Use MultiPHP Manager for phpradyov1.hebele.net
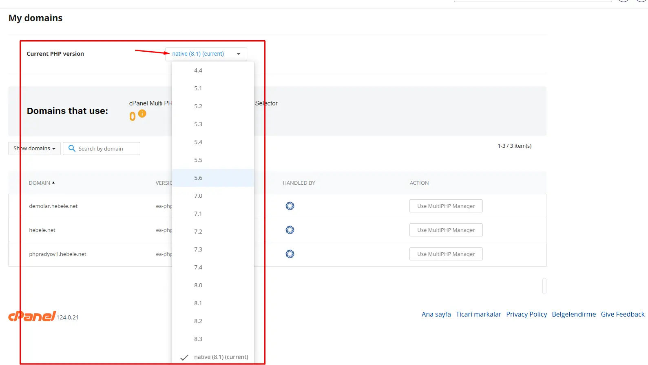 446,254
